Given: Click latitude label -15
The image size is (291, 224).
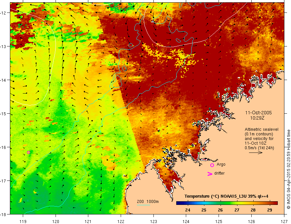Looking at the screenshot, I should coord(3,114).
